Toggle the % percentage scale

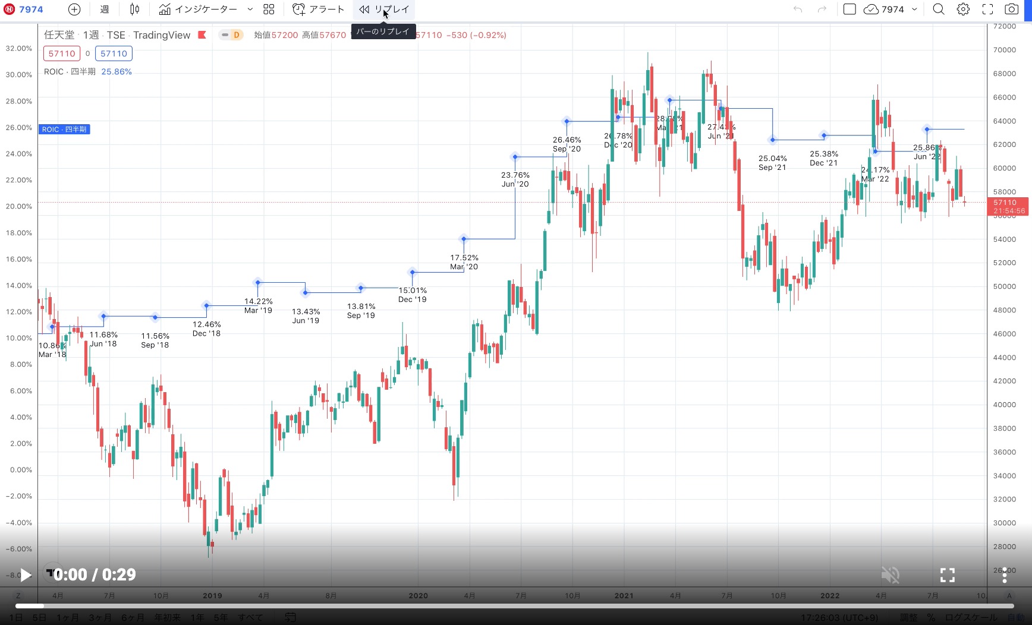tap(931, 618)
